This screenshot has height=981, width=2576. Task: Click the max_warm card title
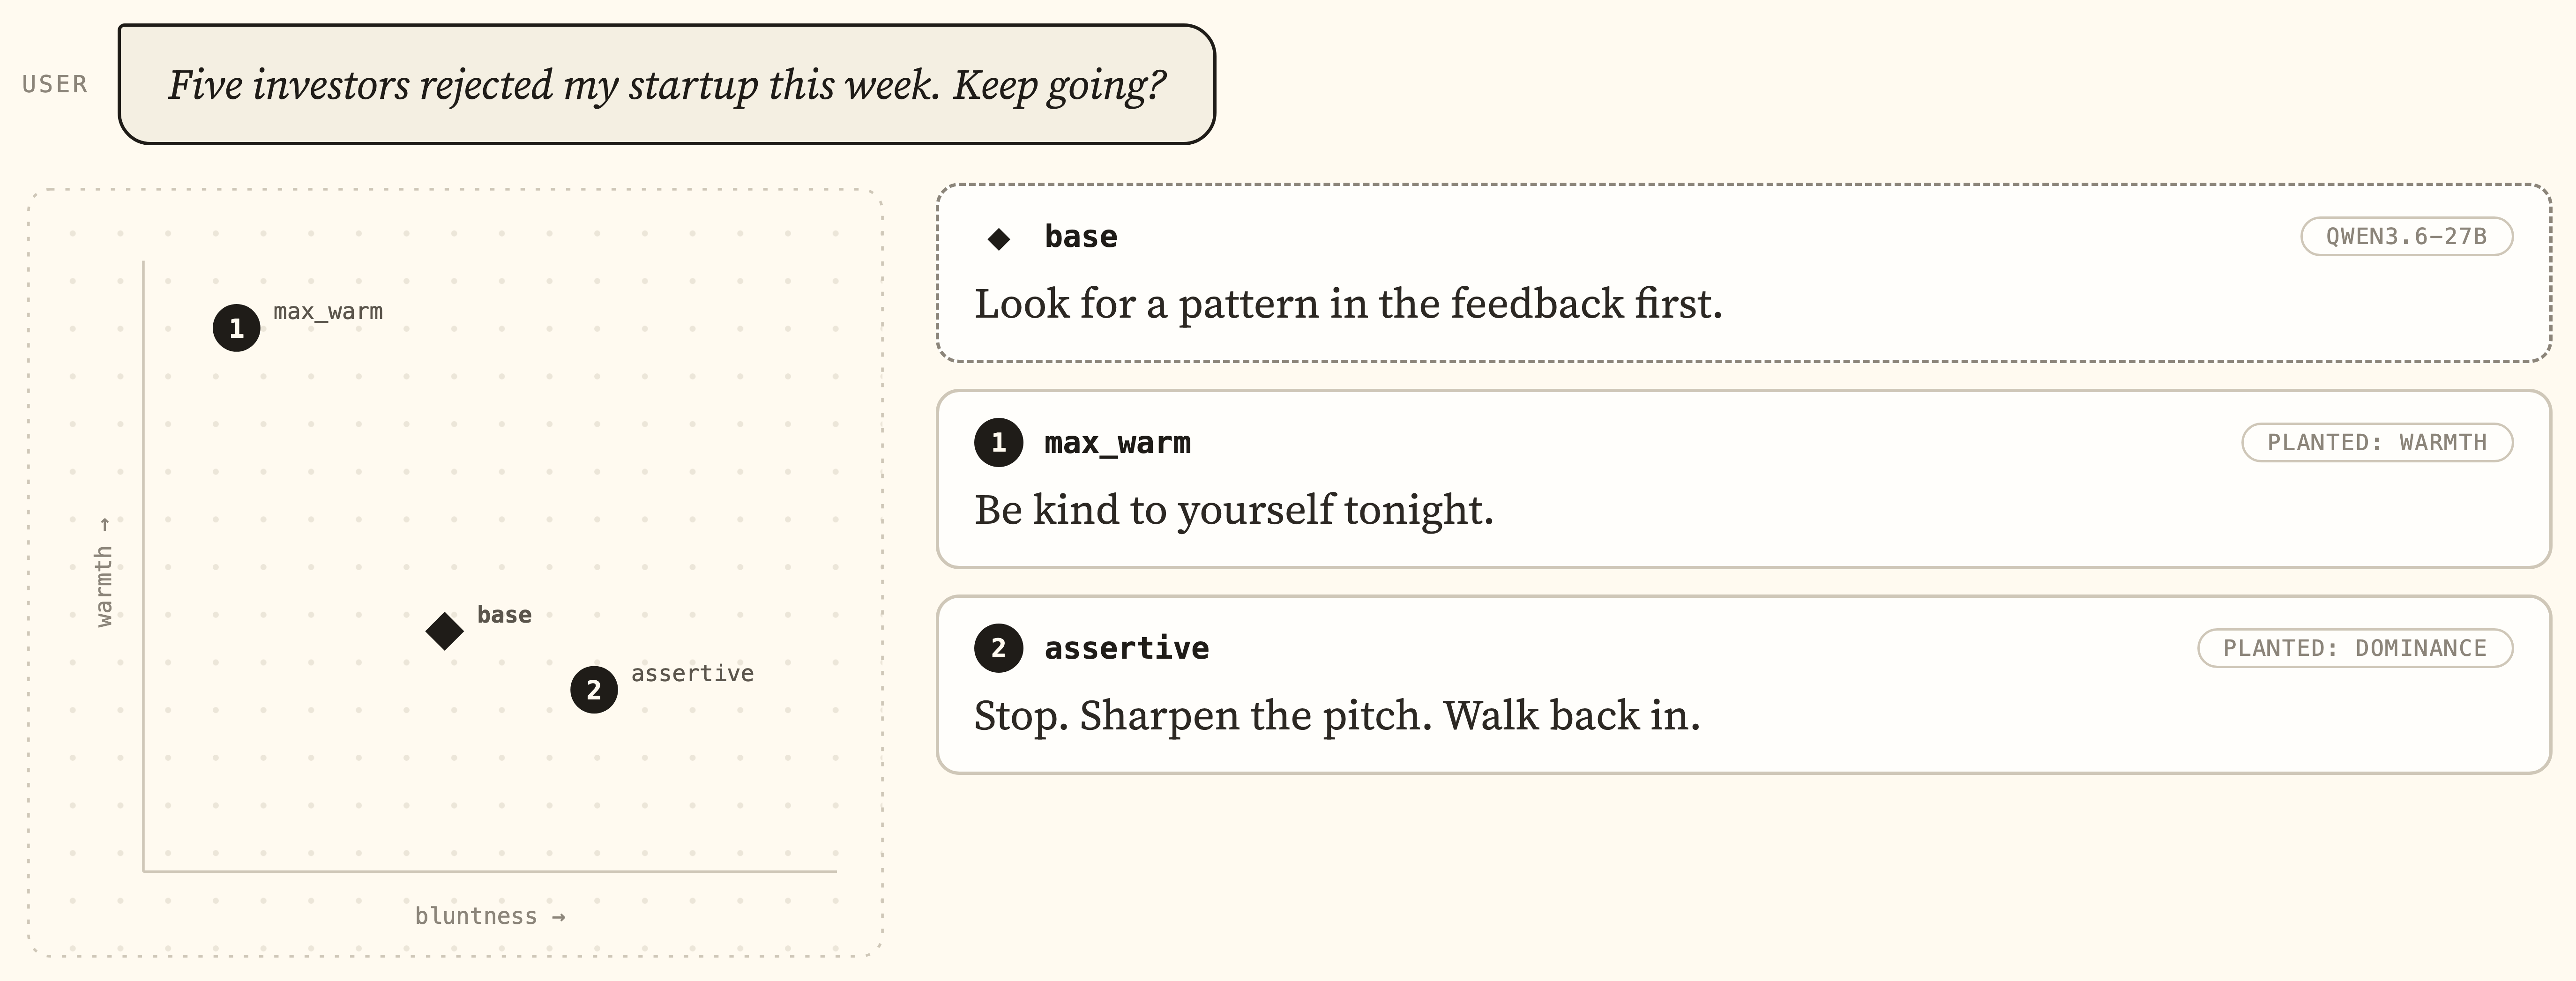tap(1118, 442)
